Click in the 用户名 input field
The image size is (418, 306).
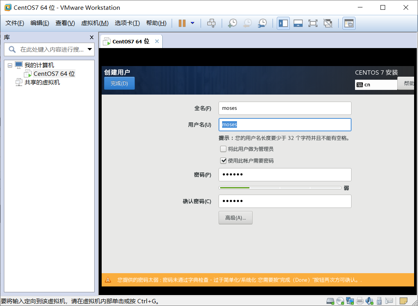coord(285,125)
